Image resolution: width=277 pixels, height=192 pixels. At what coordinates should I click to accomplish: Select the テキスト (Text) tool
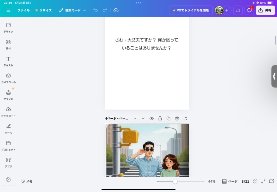pos(8,61)
